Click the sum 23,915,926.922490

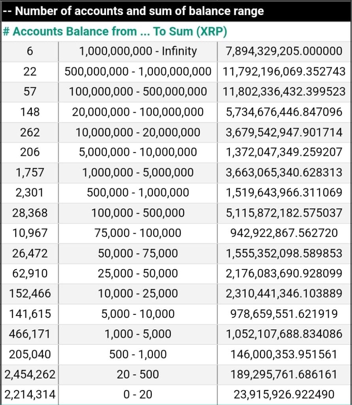284,395
